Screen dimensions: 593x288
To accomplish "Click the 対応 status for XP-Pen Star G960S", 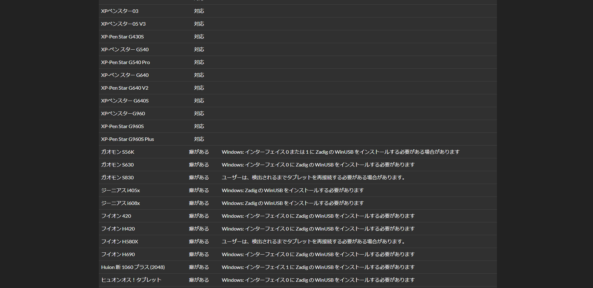I will click(x=199, y=126).
